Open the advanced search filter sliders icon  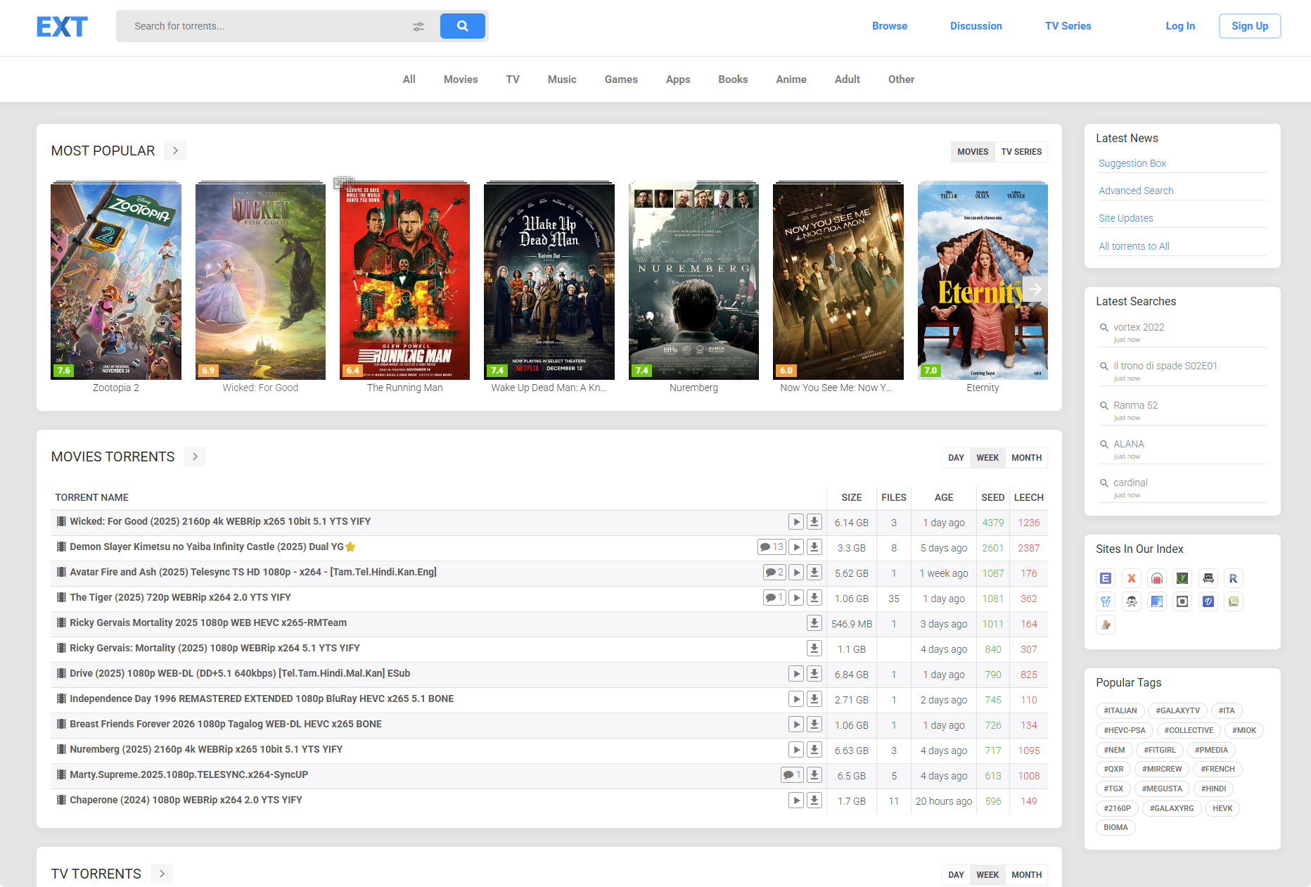click(x=418, y=26)
